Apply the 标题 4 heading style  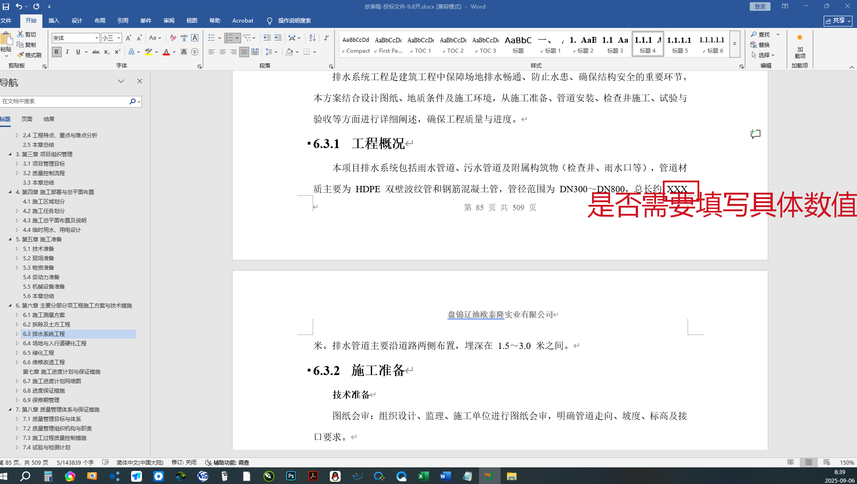pos(648,44)
